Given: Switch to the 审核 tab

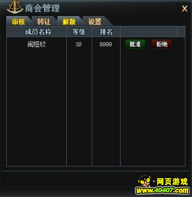Looking at the screenshot, I should tap(18, 22).
